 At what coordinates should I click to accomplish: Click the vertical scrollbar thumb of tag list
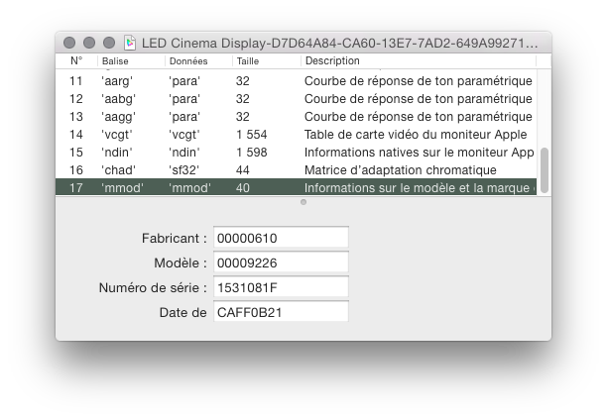click(x=545, y=170)
